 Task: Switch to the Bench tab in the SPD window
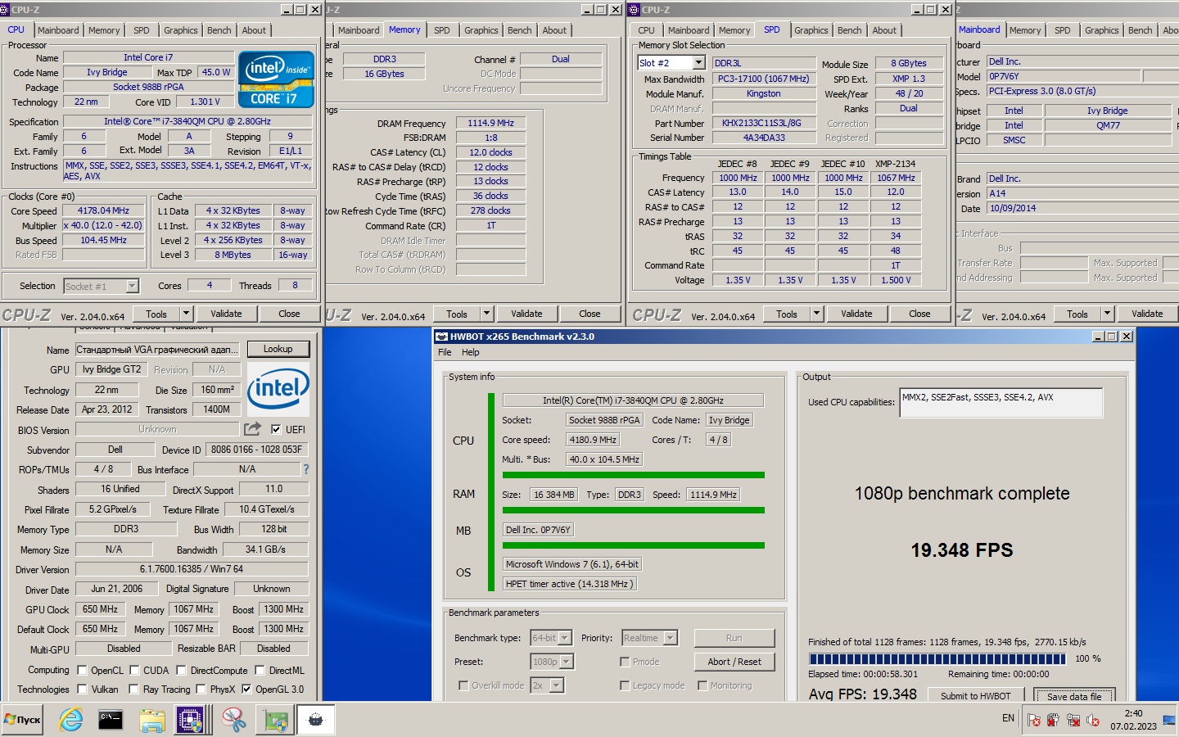(849, 30)
